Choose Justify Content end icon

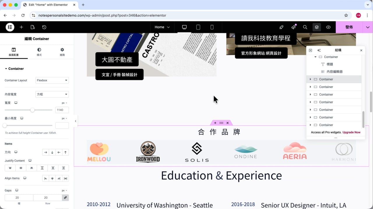[31, 168]
